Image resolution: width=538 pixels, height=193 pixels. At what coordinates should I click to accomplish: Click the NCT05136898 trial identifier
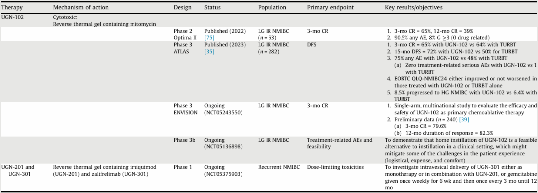[223, 147]
